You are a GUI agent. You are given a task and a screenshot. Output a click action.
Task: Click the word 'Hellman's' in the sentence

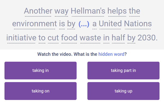(88, 11)
